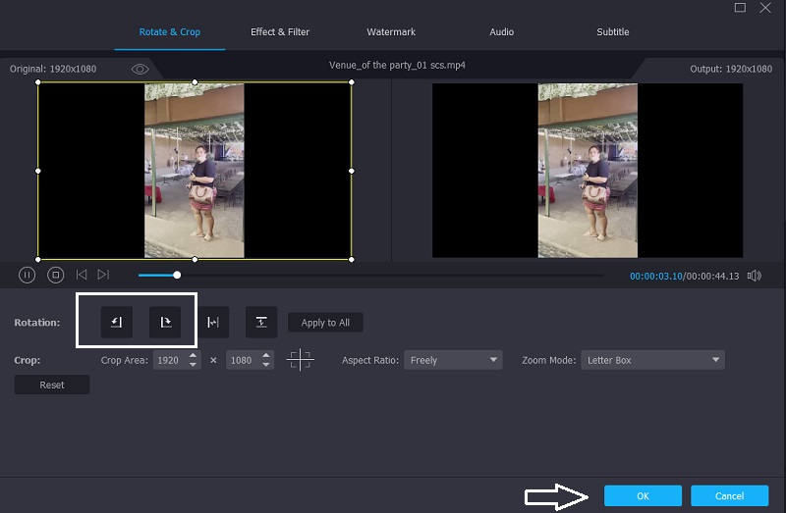786x513 pixels.
Task: Skip to the next frame
Action: coord(103,276)
